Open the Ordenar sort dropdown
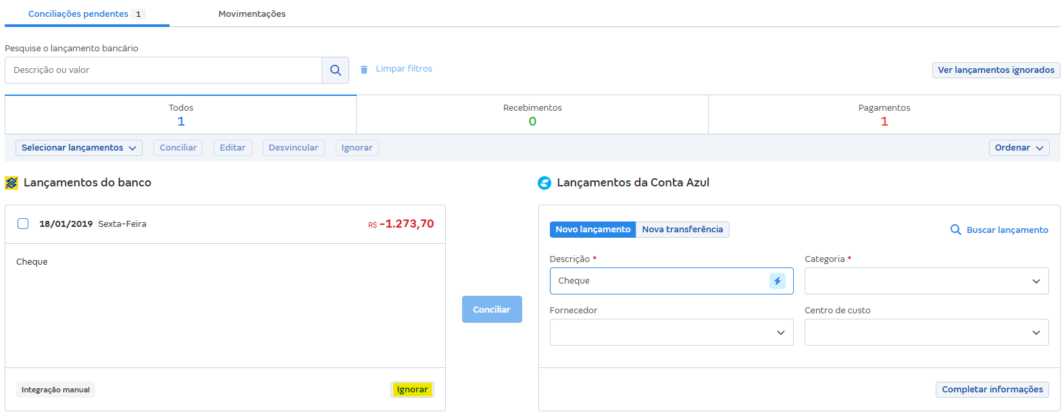1064x416 pixels. click(1018, 148)
